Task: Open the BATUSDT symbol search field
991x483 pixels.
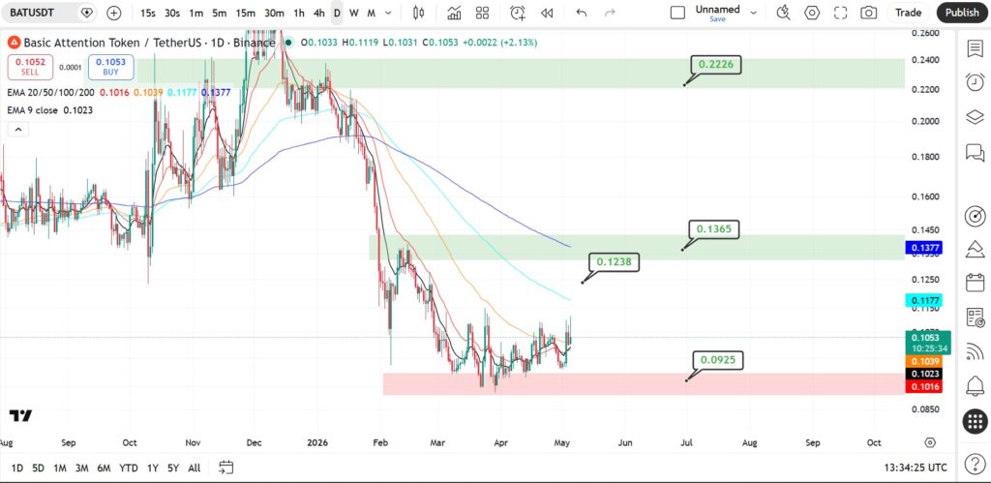Action: 43,13
